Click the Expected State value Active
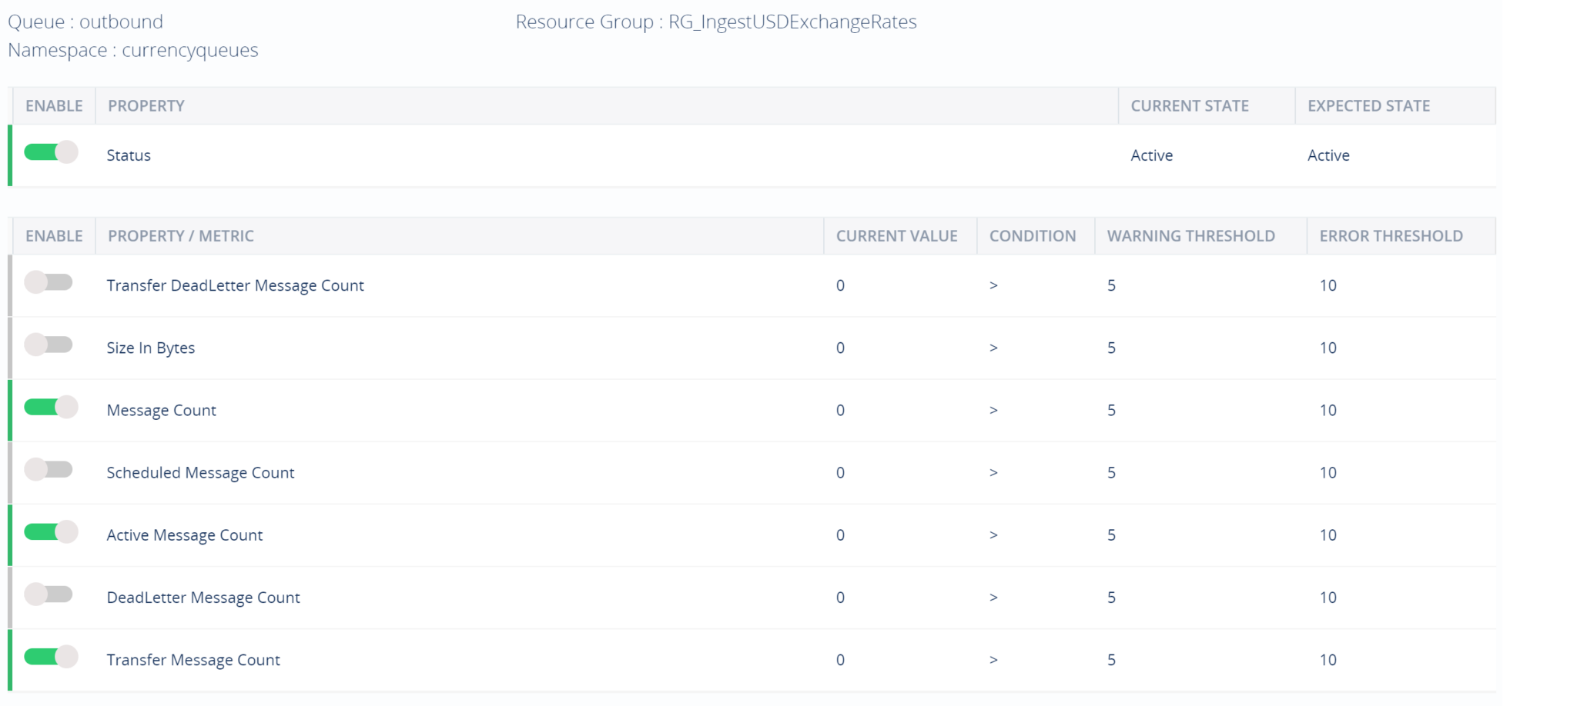 click(1328, 155)
